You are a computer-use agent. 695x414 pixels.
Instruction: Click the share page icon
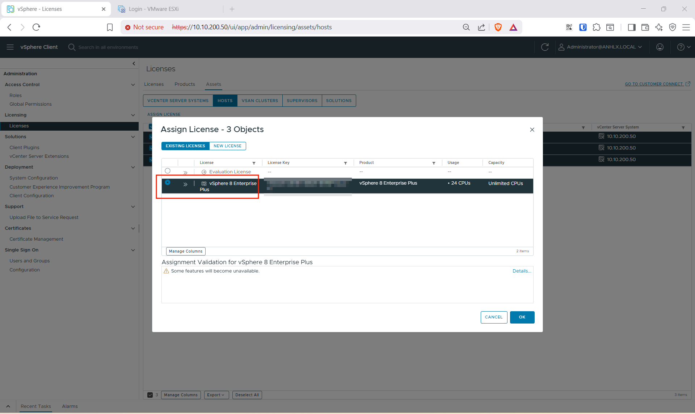click(x=481, y=27)
